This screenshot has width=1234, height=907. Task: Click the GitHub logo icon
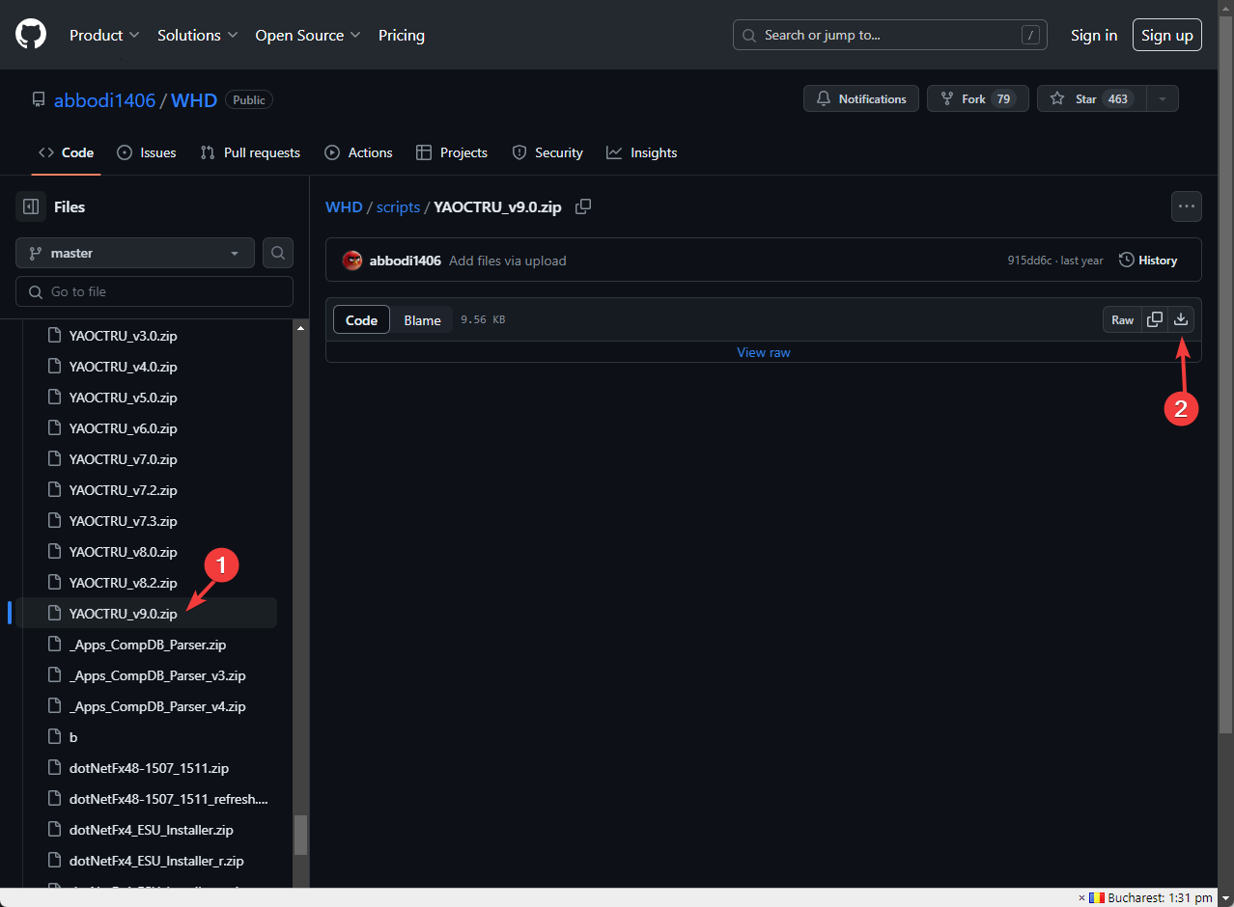tap(31, 35)
